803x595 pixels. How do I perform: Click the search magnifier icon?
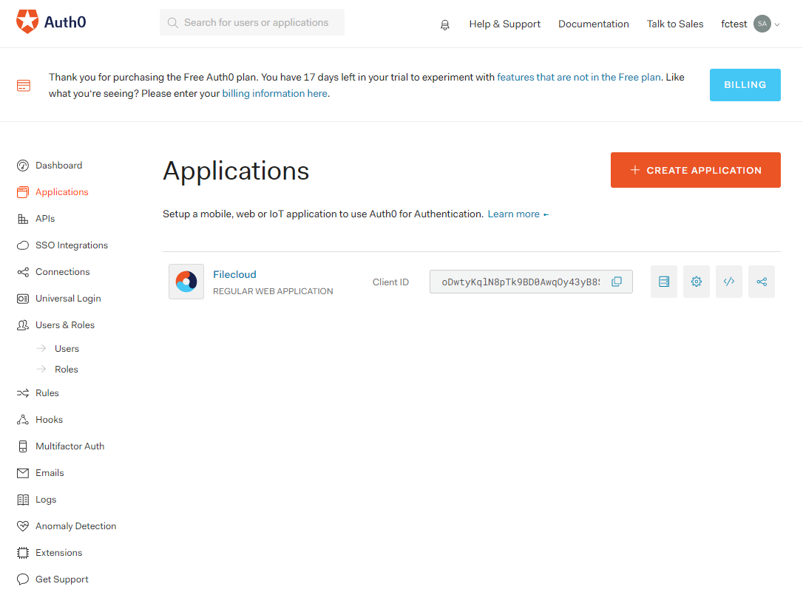(x=172, y=22)
